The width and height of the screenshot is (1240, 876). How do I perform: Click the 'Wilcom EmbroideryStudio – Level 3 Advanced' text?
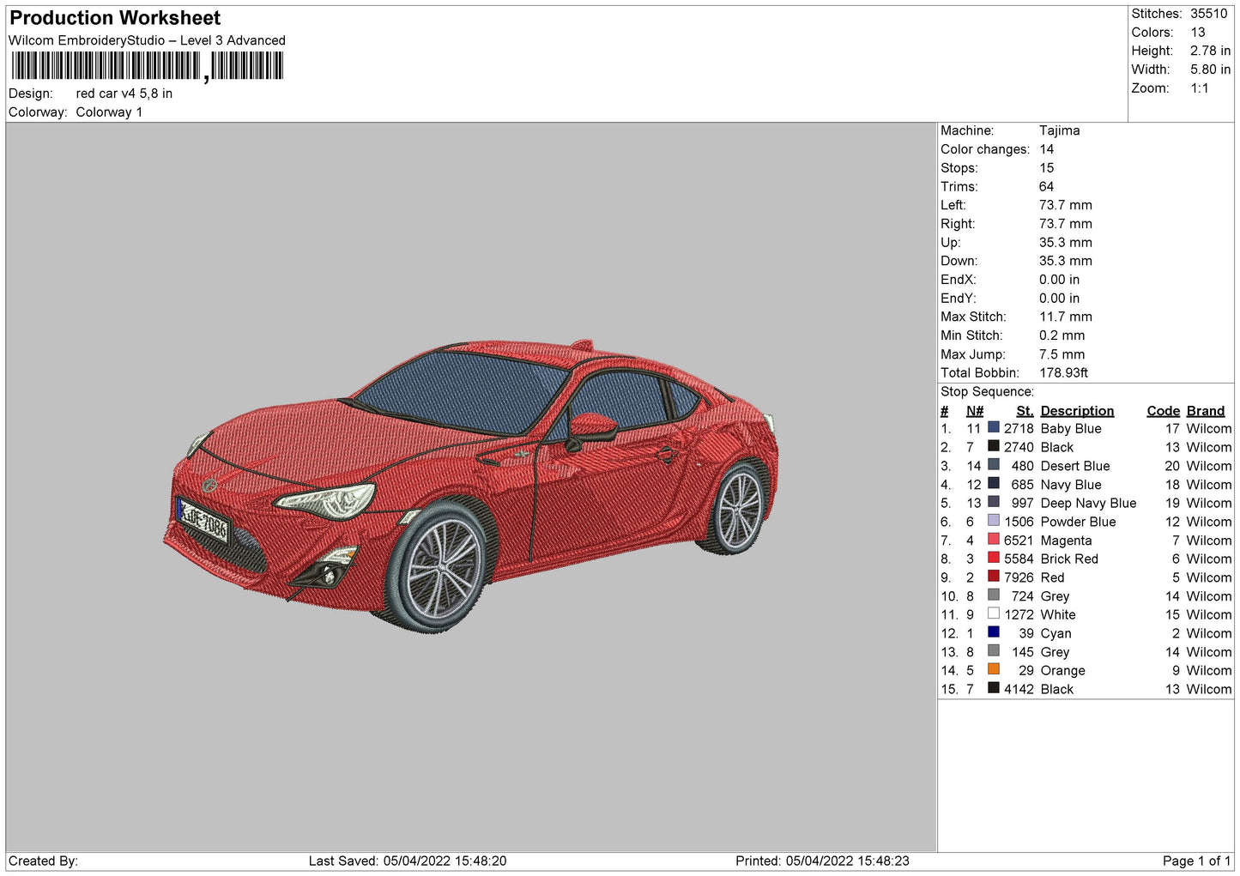pos(147,40)
